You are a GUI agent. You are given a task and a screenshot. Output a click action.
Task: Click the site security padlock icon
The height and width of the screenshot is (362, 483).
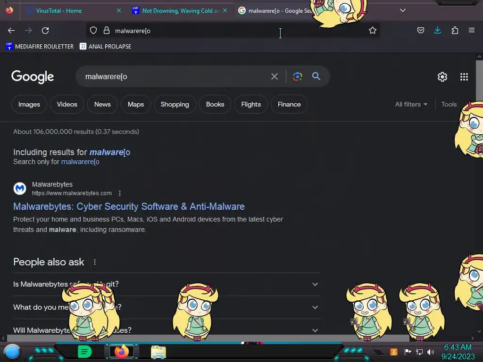107,31
